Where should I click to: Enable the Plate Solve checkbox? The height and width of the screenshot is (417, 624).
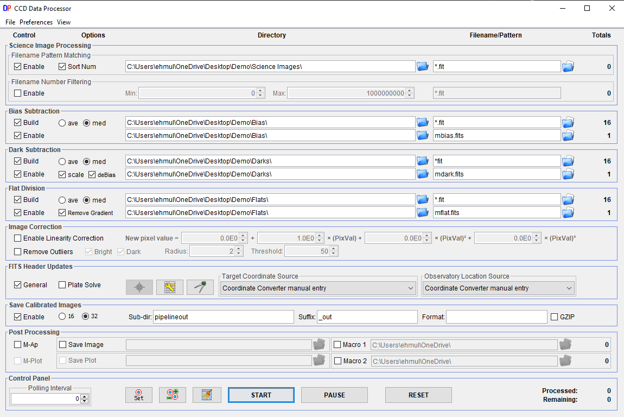62,285
